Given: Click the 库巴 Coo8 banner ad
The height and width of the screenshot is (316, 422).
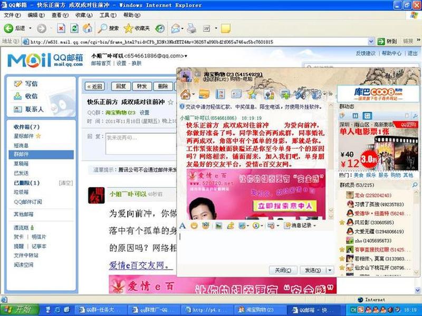Looking at the screenshot, I should point(378,94).
